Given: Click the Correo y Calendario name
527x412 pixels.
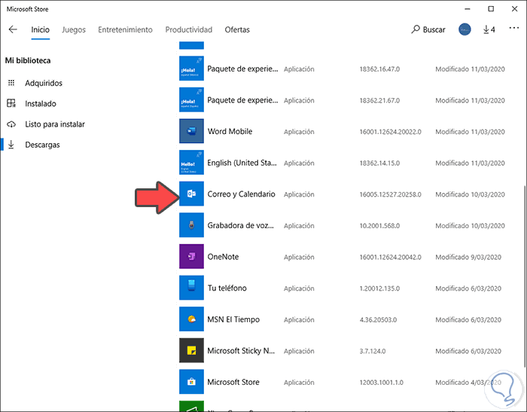Looking at the screenshot, I should pyautogui.click(x=241, y=194).
